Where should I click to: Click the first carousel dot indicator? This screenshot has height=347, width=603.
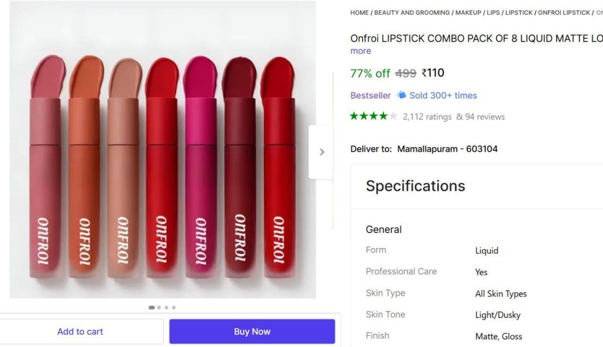click(151, 307)
